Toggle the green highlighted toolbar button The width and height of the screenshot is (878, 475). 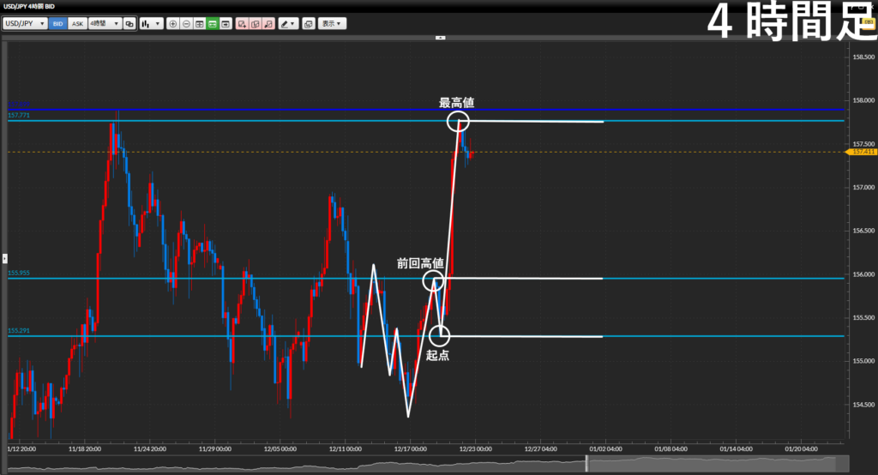tap(213, 24)
